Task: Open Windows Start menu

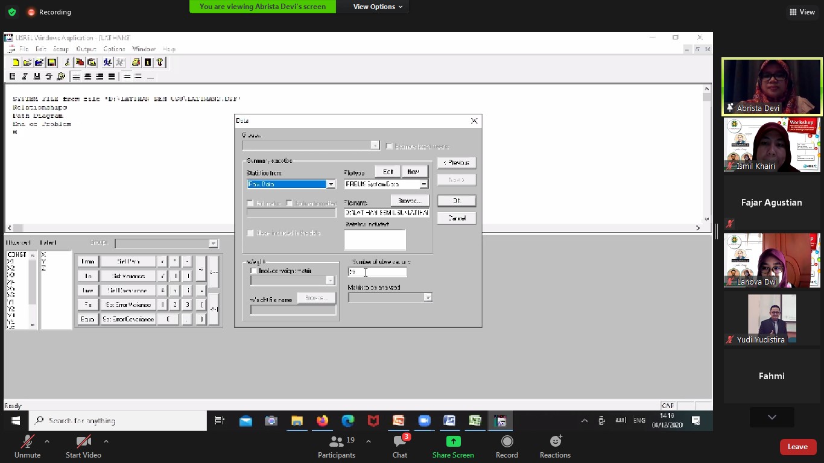Action: coord(15,421)
